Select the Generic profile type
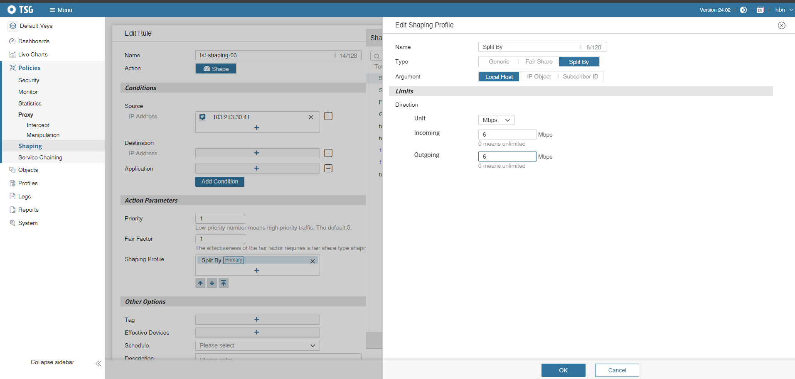Screen dimensions: 795x379 click(x=499, y=62)
